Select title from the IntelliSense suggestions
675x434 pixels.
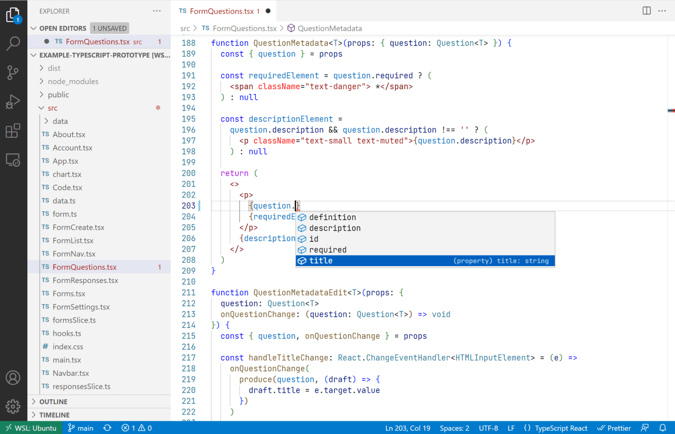(x=321, y=260)
